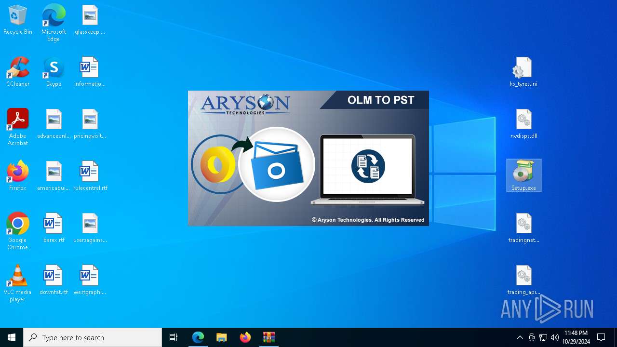Screen dimensions: 617x347
Task: Open VLC media player shortcut
Action: tap(18, 283)
